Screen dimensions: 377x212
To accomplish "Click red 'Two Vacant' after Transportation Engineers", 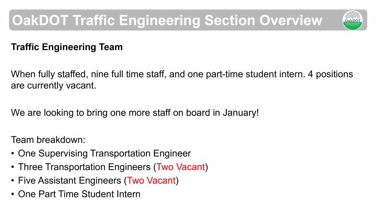I will coord(180,167).
